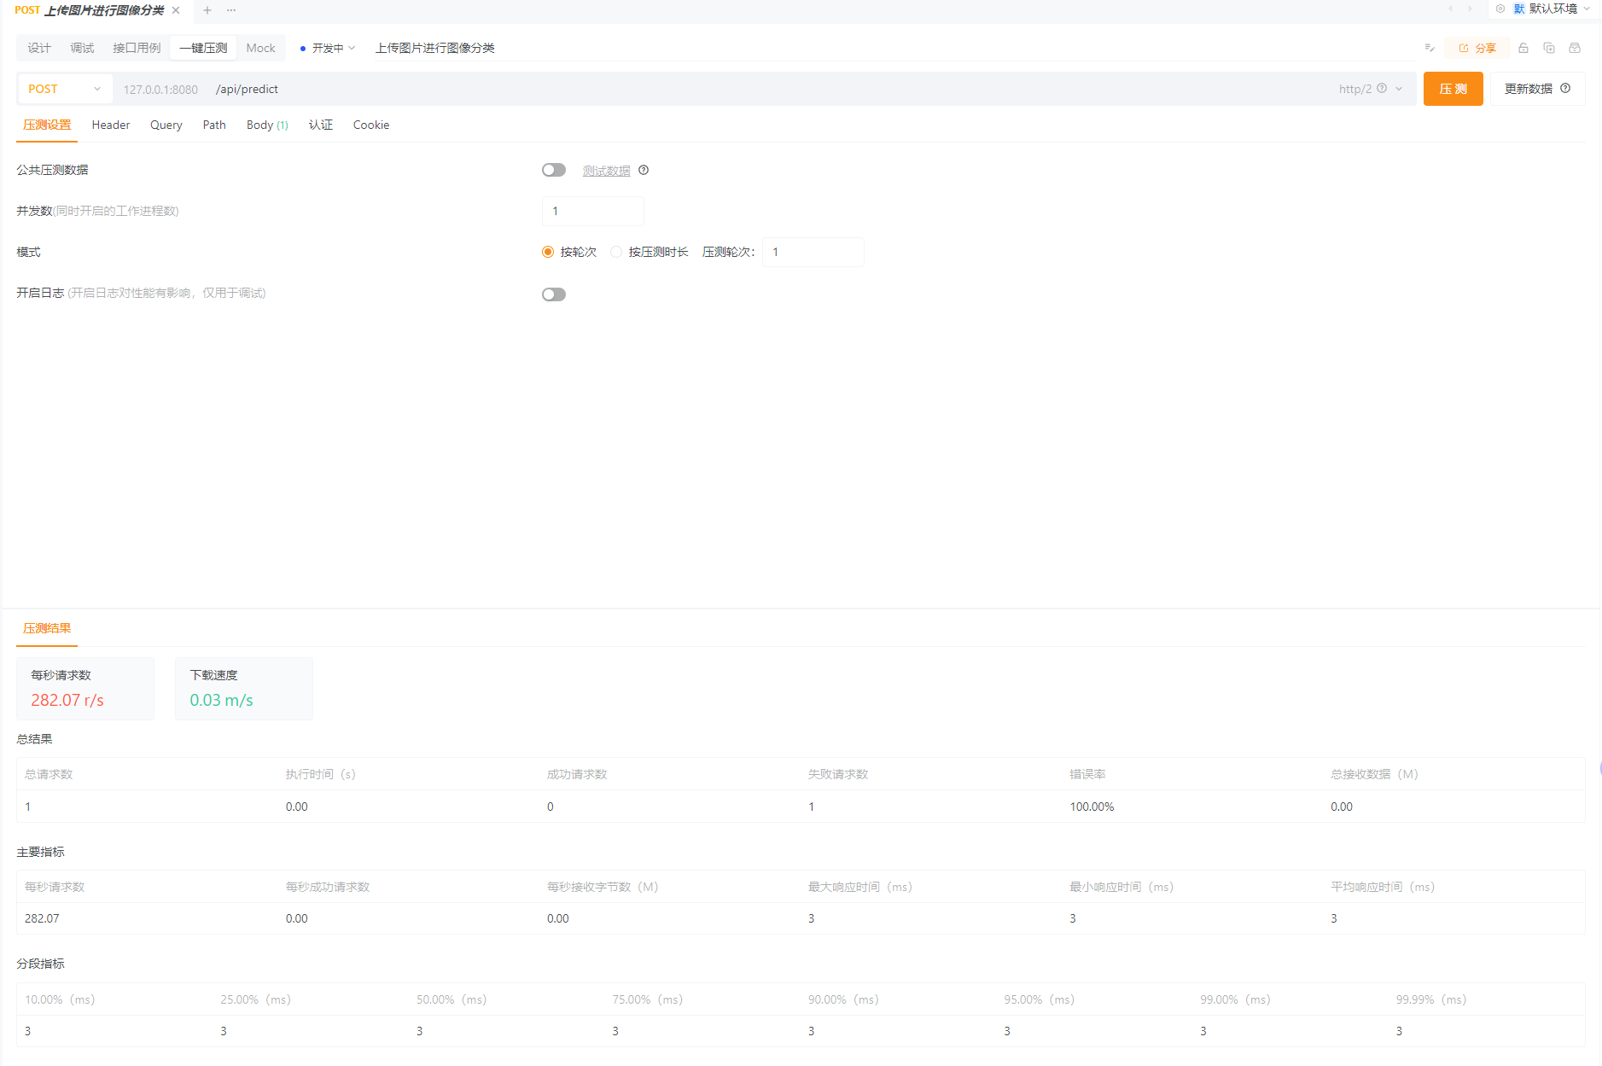Viewport: 1602px width, 1066px height.
Task: Click the lock icon beside 分享
Action: pos(1523,48)
